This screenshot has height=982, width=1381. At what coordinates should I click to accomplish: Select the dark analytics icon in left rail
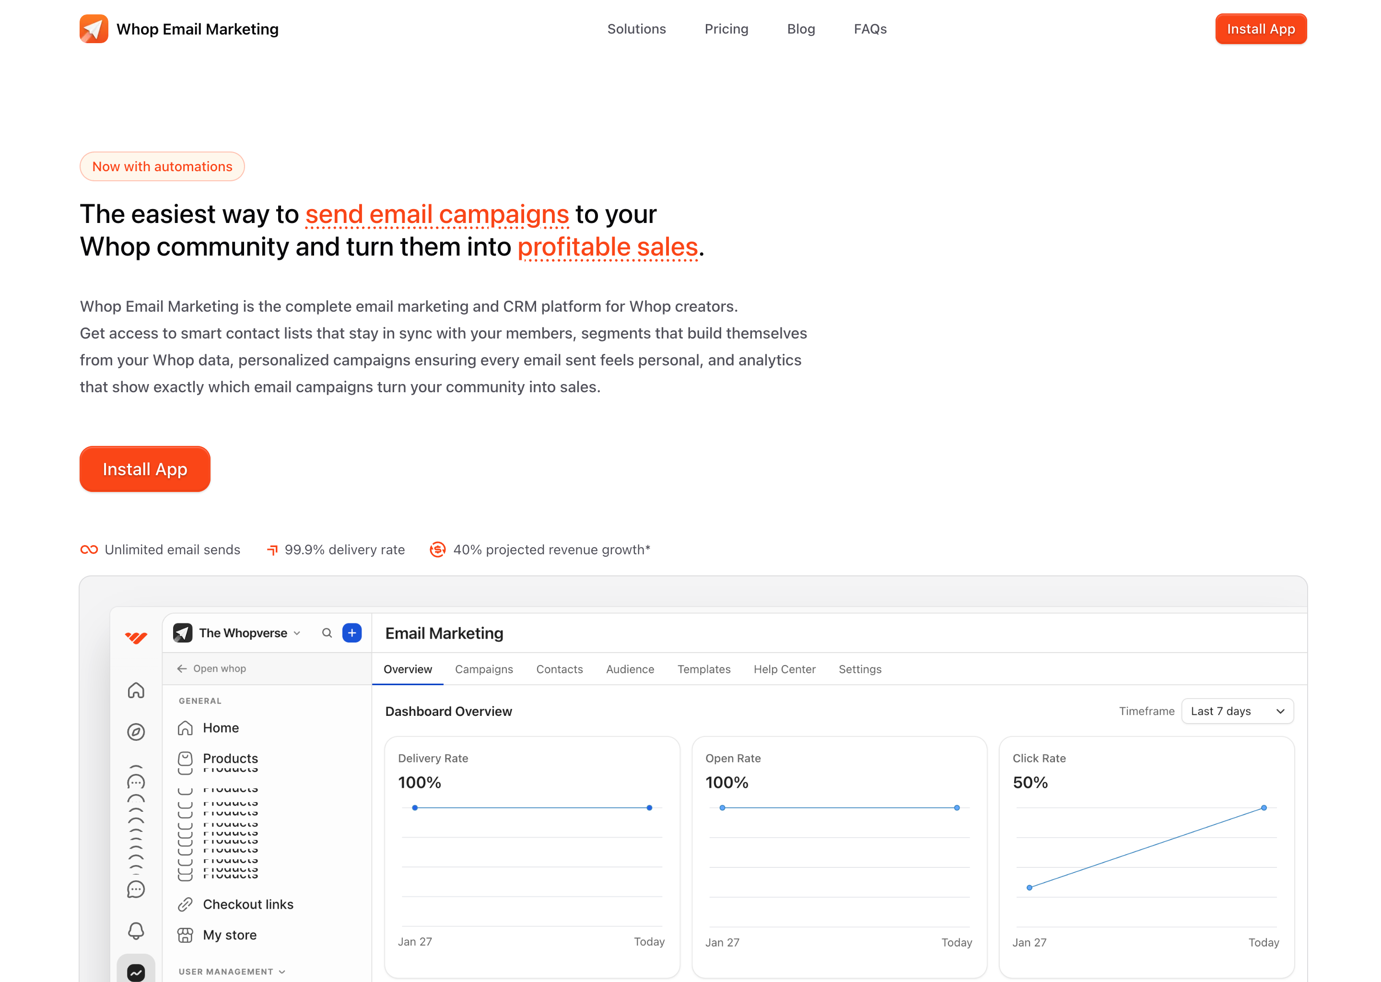[136, 972]
